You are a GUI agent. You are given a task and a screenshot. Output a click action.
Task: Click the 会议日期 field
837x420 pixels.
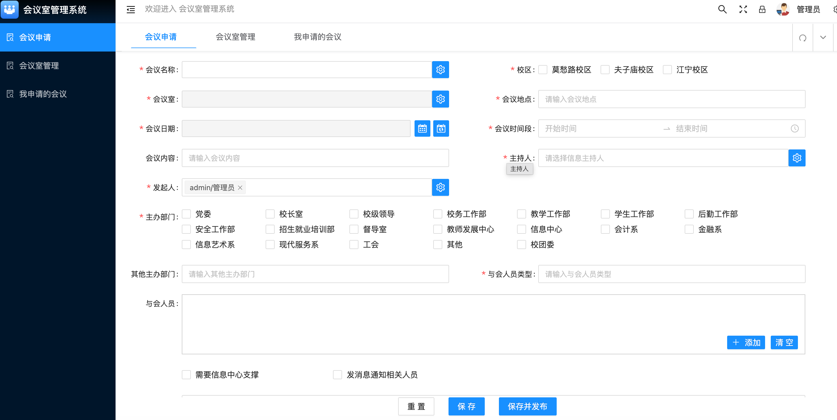[x=296, y=128]
